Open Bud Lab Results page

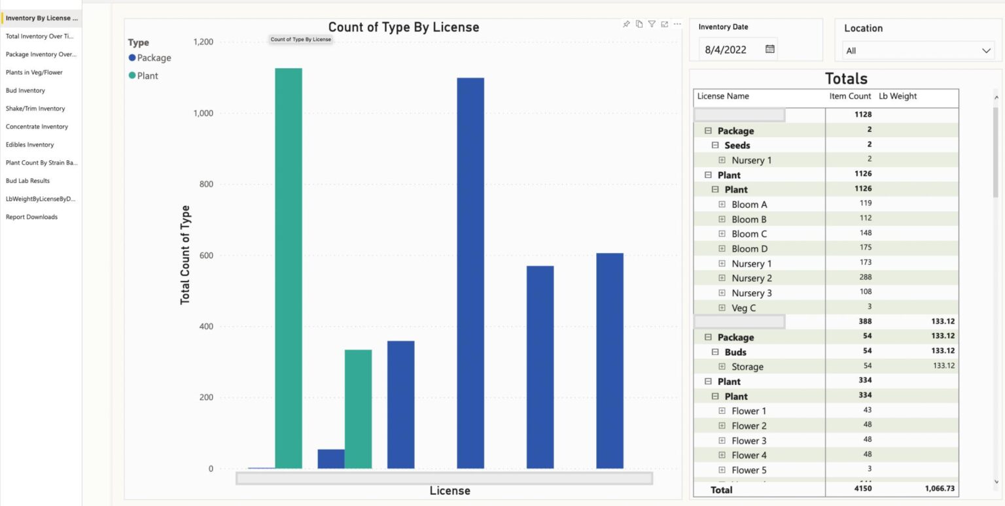[27, 180]
